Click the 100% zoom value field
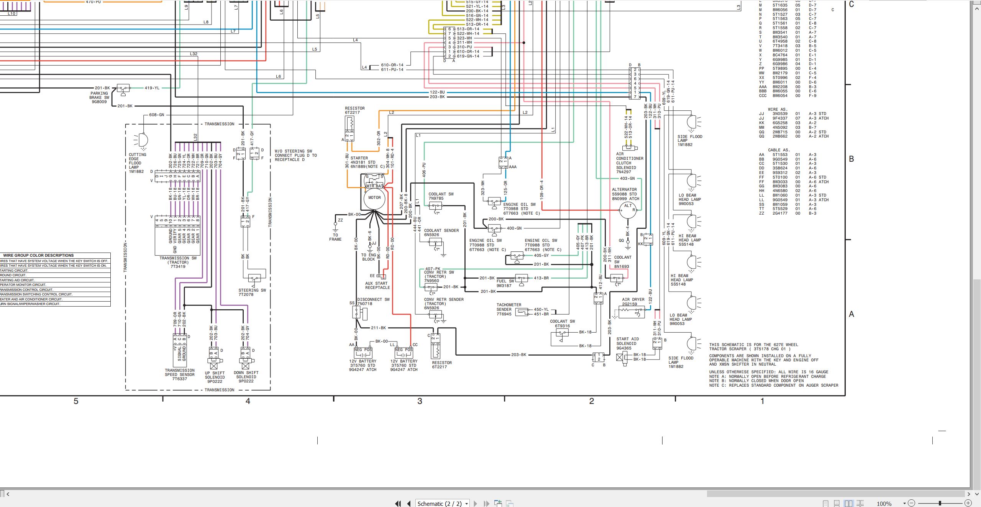The image size is (981, 507). click(884, 504)
